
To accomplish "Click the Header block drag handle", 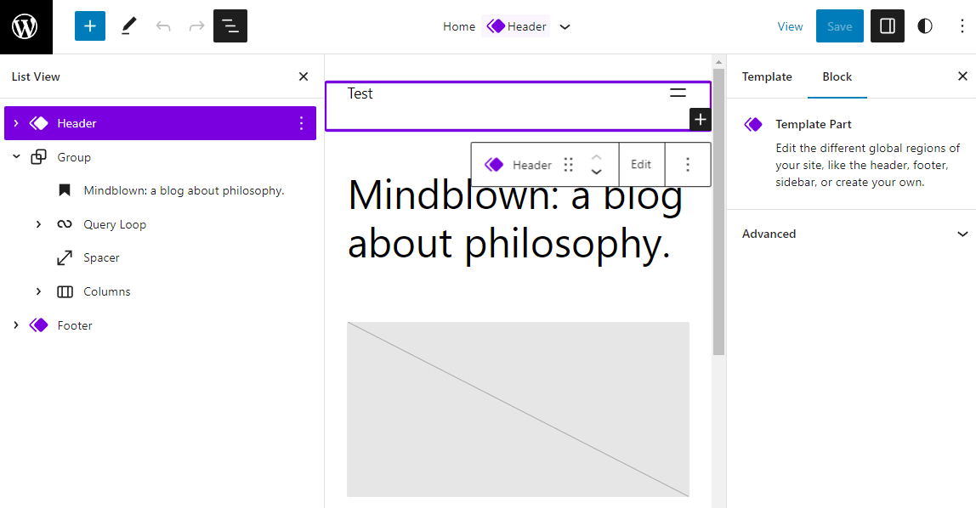I will (x=568, y=164).
